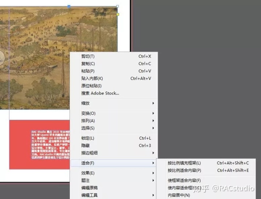This screenshot has height=199, width=261.
Task: Click the 粘贴(P) menu entry
Action: pyautogui.click(x=114, y=71)
